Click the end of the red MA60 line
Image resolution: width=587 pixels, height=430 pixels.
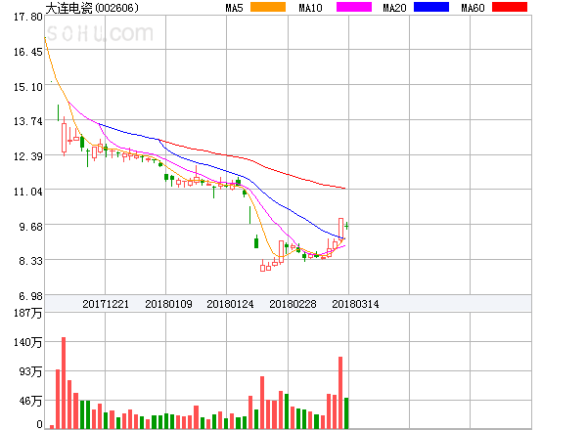click(x=344, y=188)
